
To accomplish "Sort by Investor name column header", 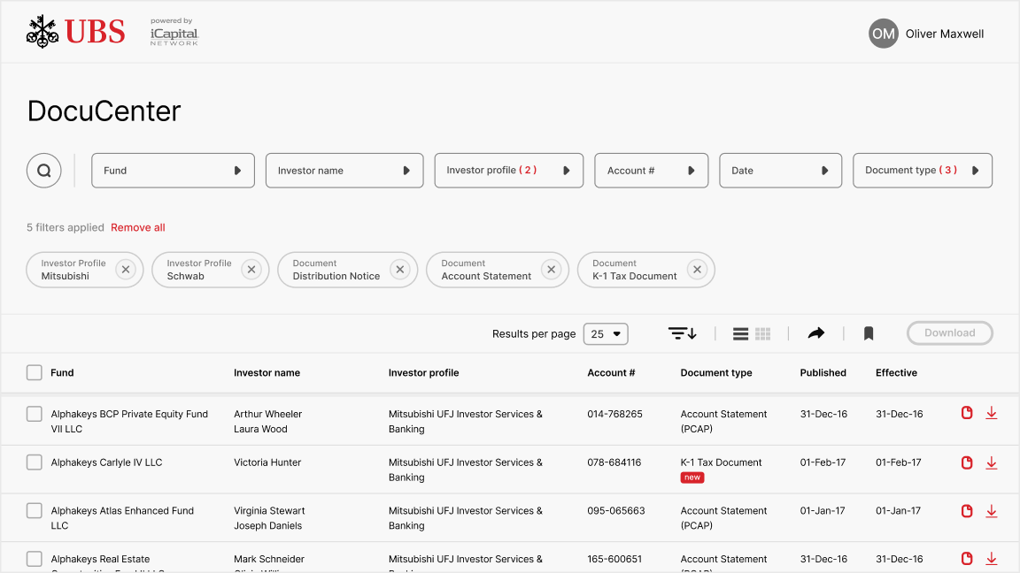I will click(267, 372).
